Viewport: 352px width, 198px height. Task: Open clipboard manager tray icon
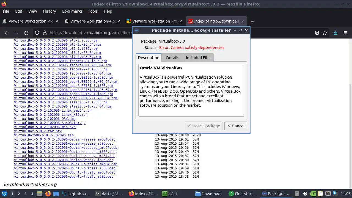[320, 194]
